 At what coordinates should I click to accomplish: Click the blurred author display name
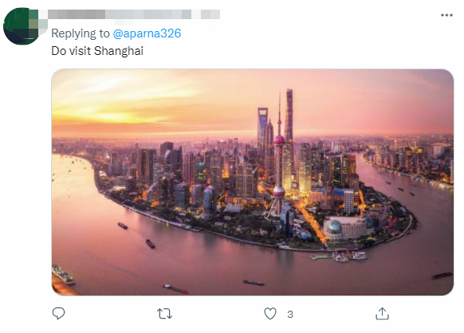134,14
